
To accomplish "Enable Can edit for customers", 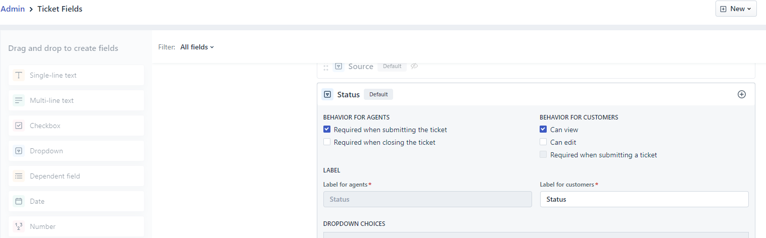I will (543, 142).
